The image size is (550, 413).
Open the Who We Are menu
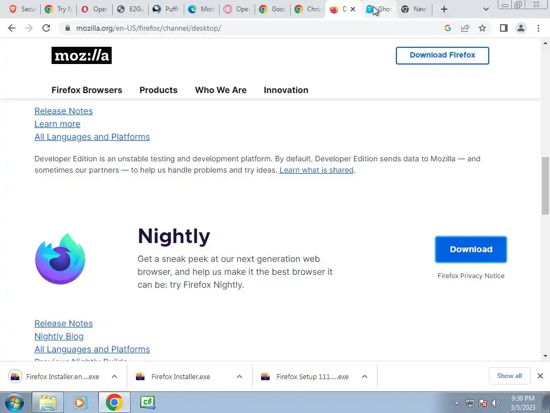click(x=221, y=90)
